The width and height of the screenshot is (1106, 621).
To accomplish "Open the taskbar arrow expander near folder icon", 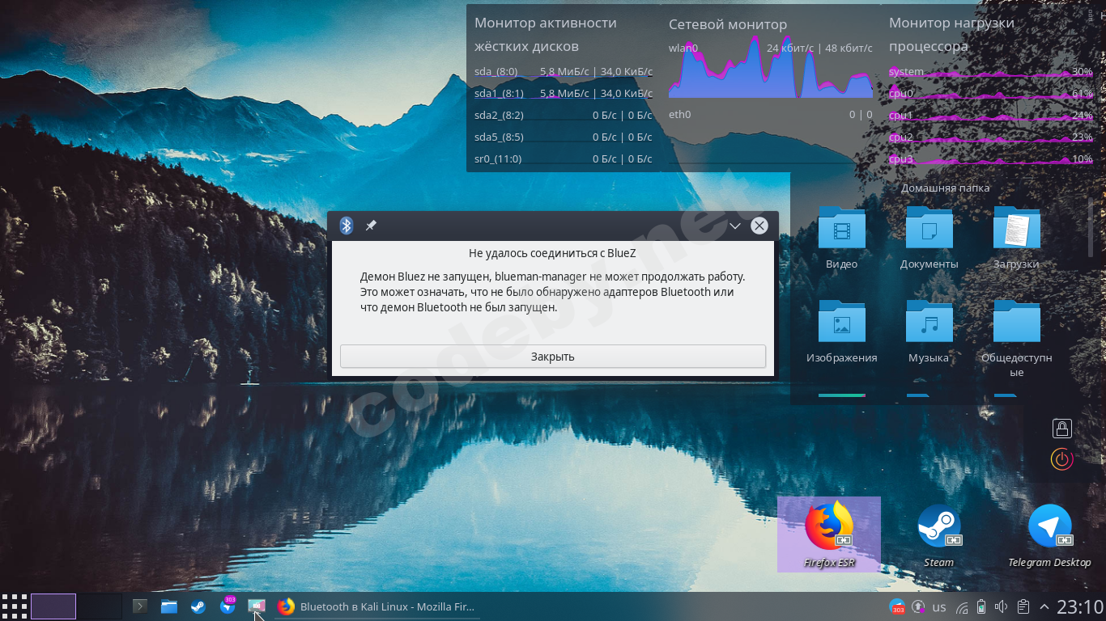I will coord(139,606).
